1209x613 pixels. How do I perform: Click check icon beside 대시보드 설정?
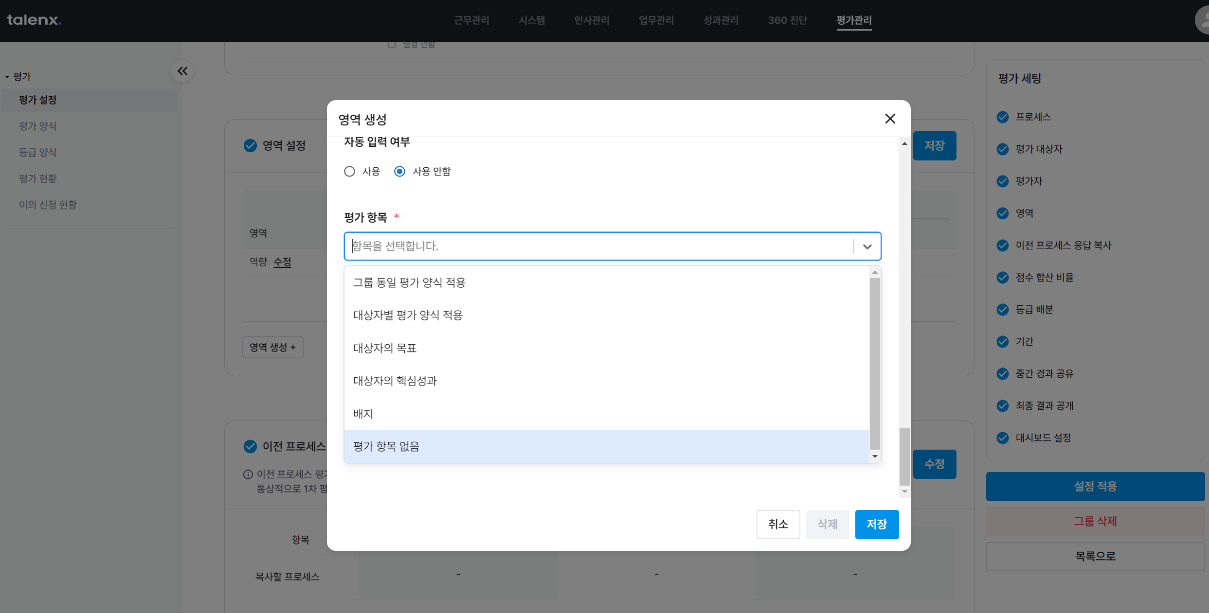1003,438
